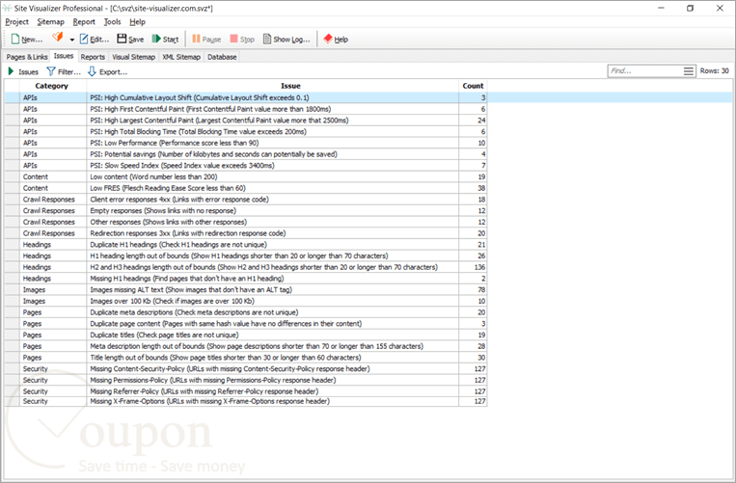Screen dimensions: 736x483
Task: Select the Low FRES issue row
Action: pos(246,188)
